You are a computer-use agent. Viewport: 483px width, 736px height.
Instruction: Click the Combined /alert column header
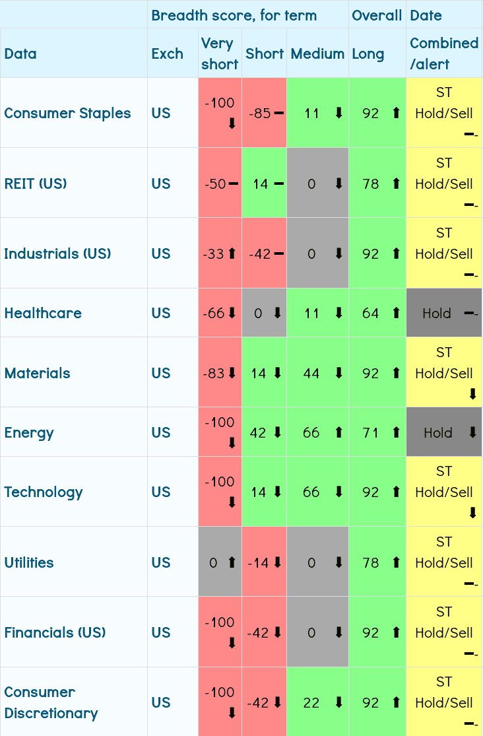click(443, 53)
